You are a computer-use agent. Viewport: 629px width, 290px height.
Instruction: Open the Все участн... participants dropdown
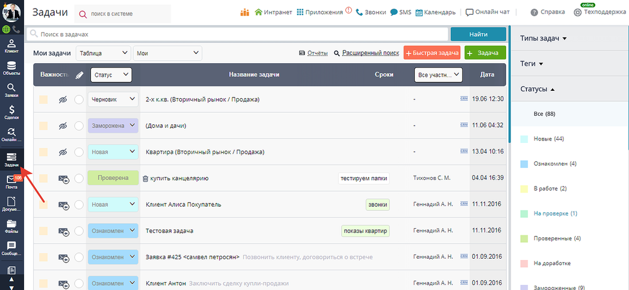click(438, 75)
